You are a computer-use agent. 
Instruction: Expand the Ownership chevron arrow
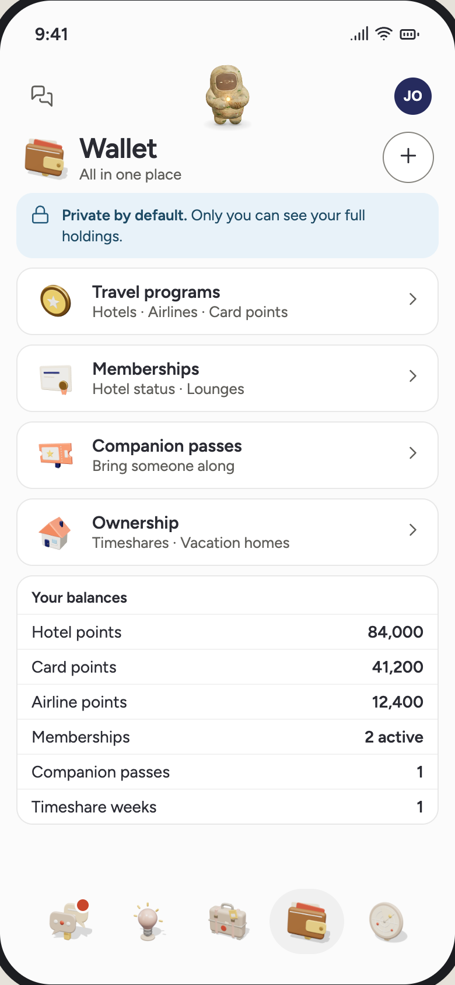[413, 530]
